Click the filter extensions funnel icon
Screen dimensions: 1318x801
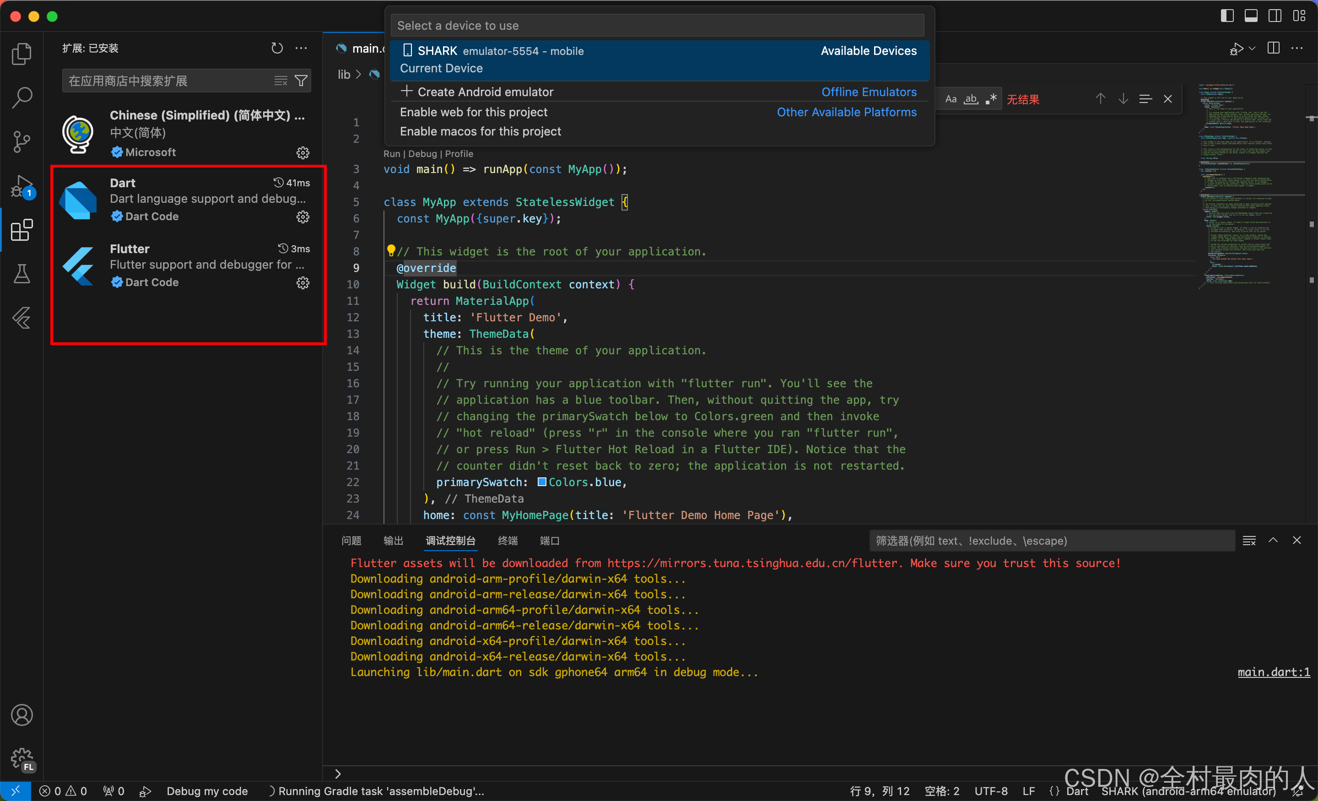pos(301,81)
